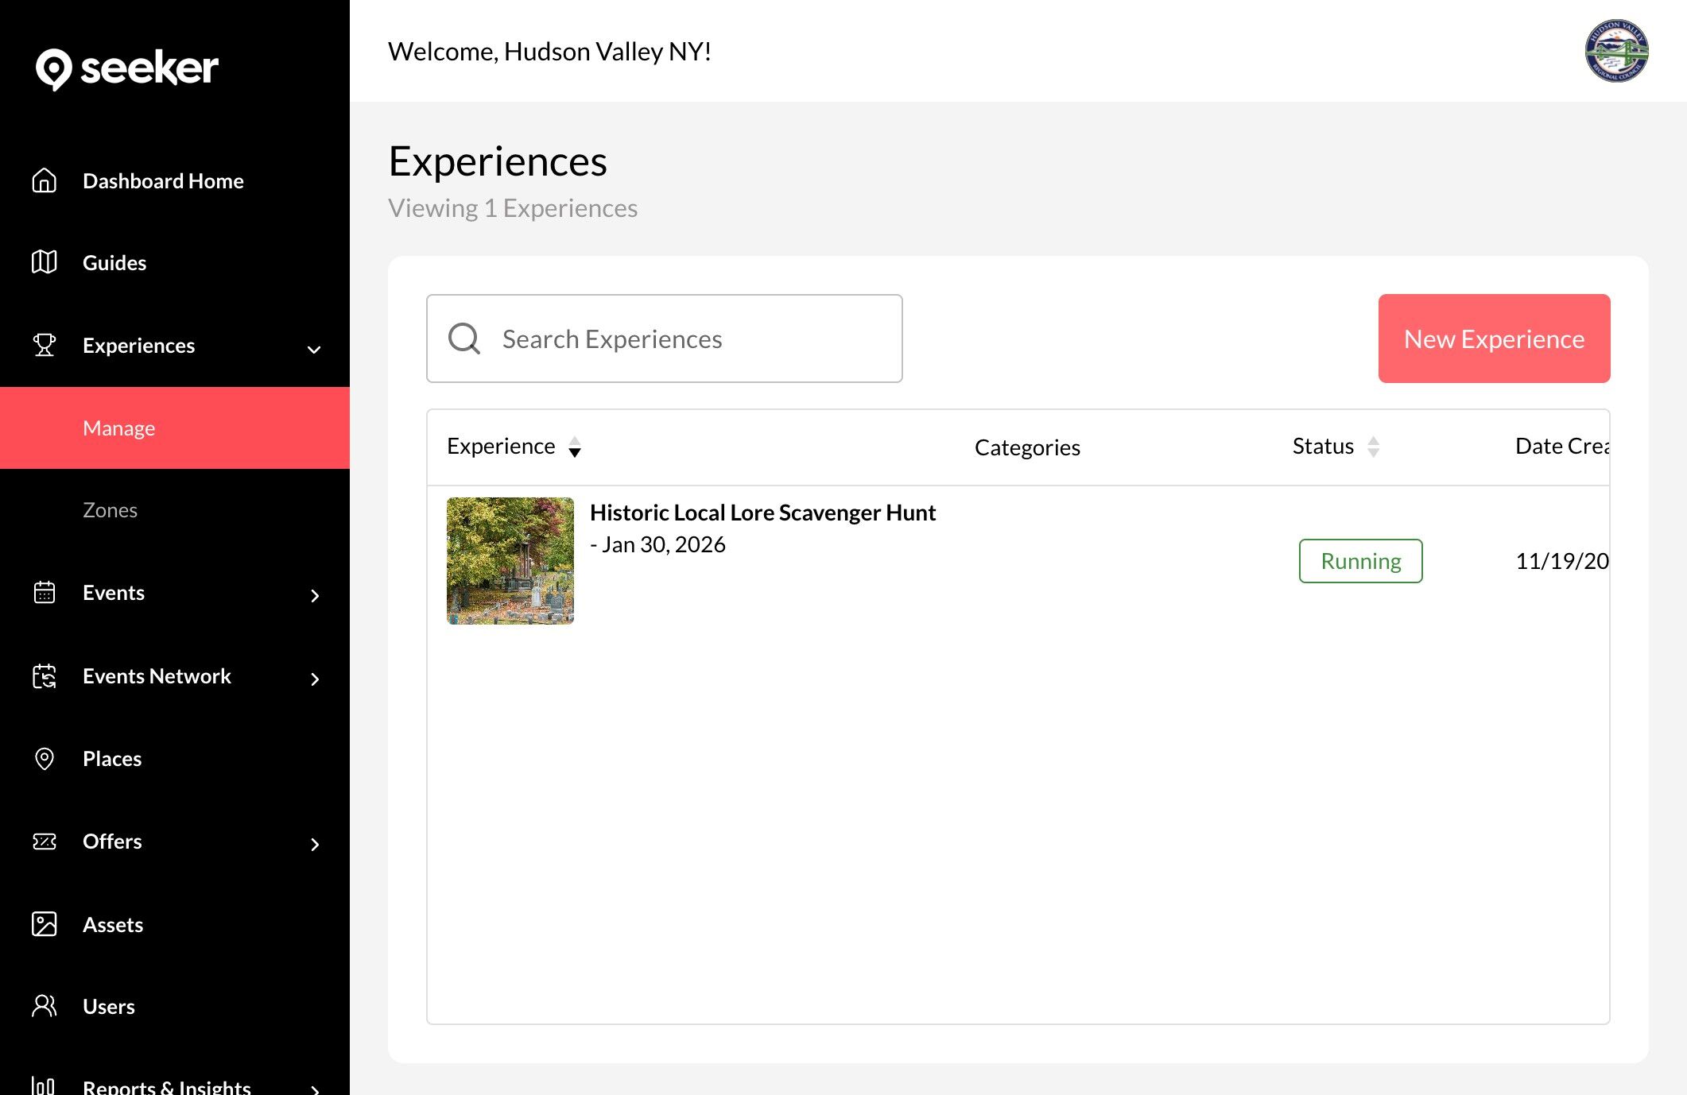Collapse the Experiences menu chevron
The height and width of the screenshot is (1095, 1687).
pos(314,349)
